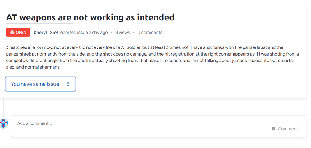Click the dot separator before views

[112, 32]
